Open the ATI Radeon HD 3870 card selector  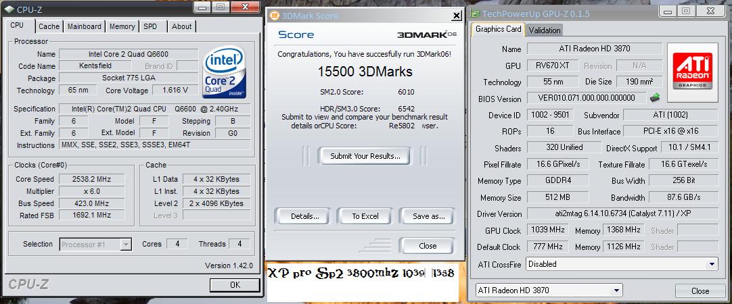pyautogui.click(x=549, y=290)
